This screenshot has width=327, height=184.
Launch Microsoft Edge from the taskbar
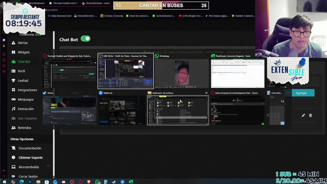(x=21, y=182)
